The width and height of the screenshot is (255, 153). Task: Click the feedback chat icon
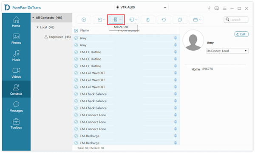coord(216,8)
